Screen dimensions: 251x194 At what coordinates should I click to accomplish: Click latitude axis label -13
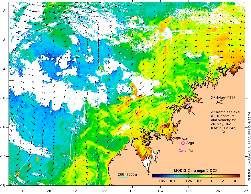tap(3, 40)
